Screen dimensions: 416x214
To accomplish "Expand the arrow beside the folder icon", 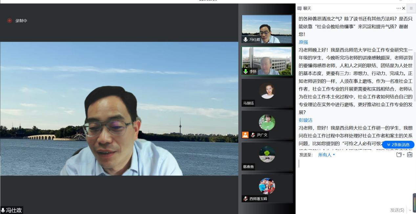I will point(404,155).
